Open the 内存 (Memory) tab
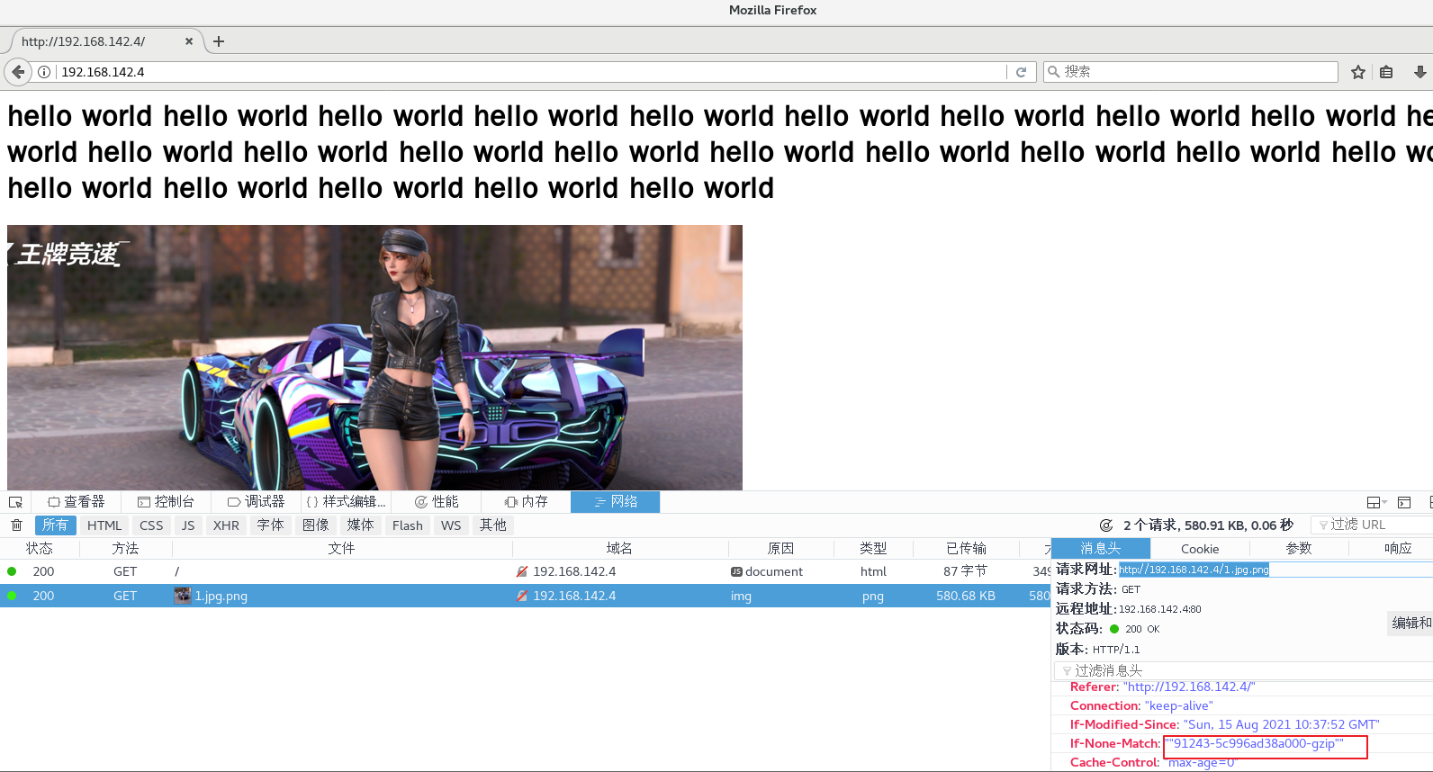This screenshot has width=1433, height=772. point(526,502)
